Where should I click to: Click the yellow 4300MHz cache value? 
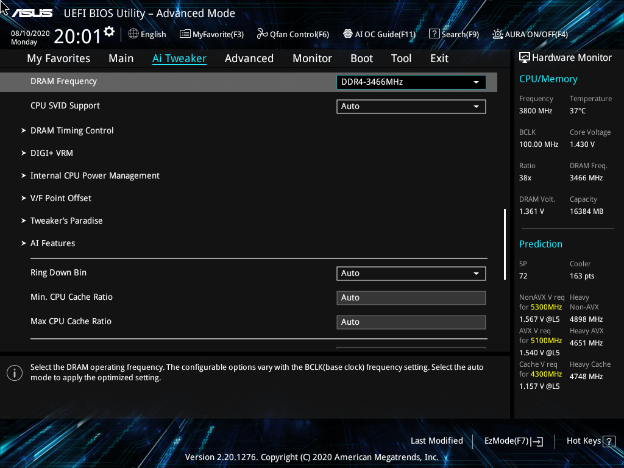(x=547, y=374)
